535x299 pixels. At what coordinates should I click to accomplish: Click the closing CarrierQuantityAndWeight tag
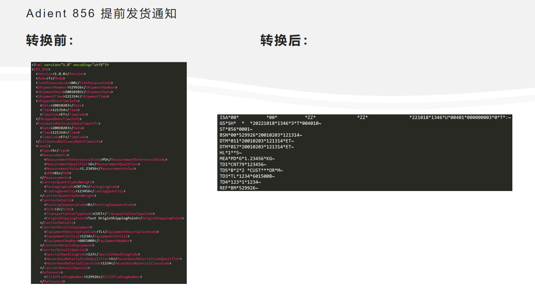click(x=68, y=196)
